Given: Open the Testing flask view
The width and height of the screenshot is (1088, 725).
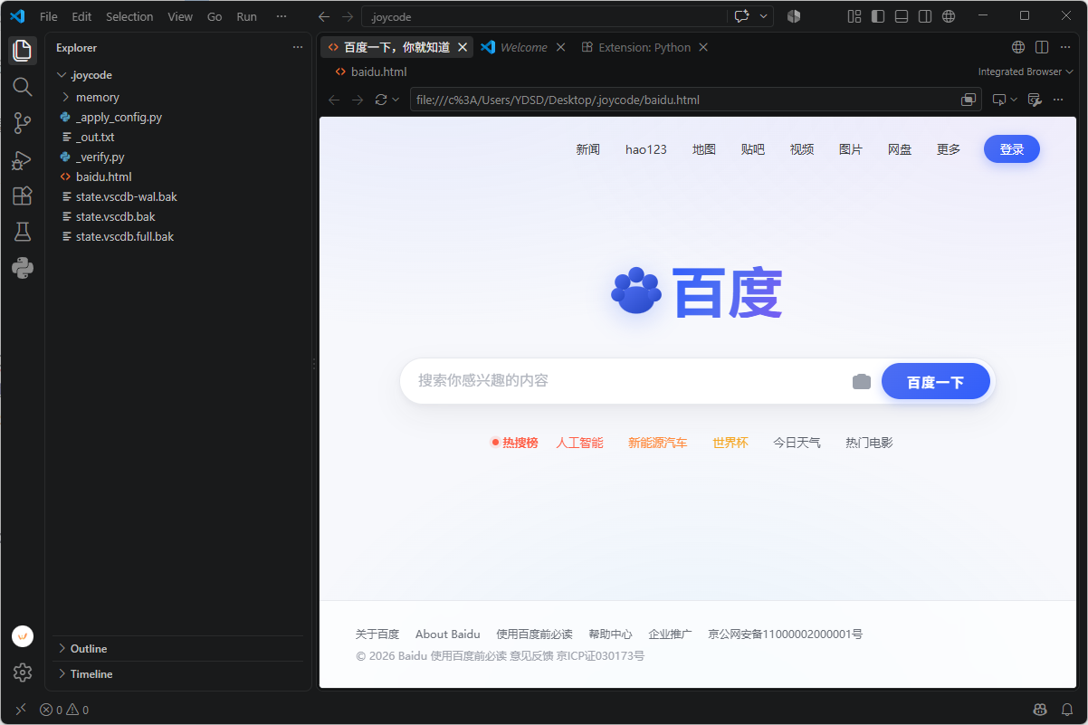Looking at the screenshot, I should pos(23,232).
